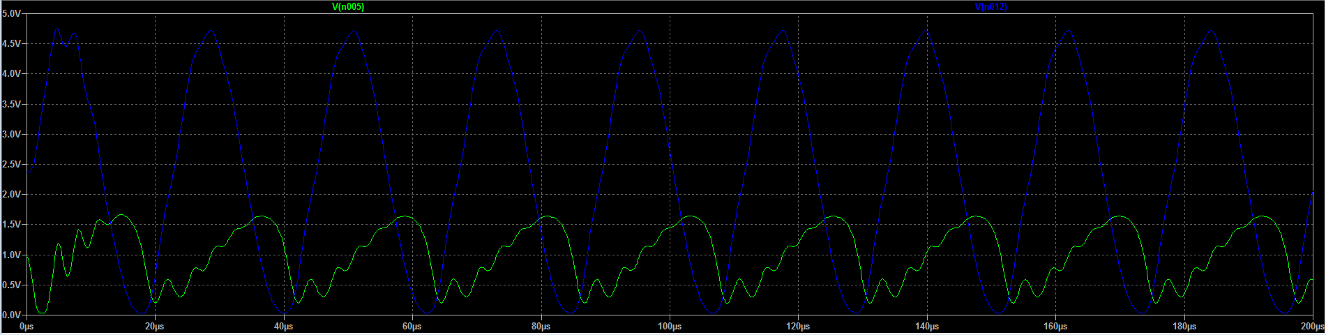Select the green V(n005) trace label

(x=348, y=7)
